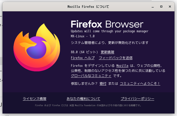Open グローバルなコミュニティ link
177x116 pixels.
click(91, 76)
